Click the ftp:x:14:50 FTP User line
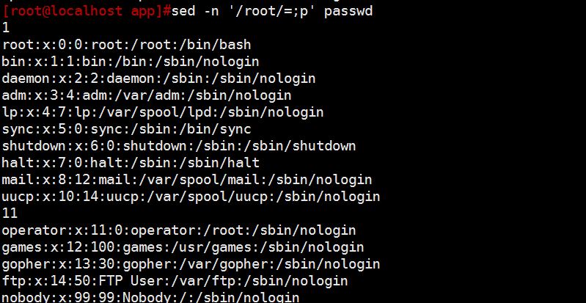Viewport: 586px width, 303px height. coord(175,281)
